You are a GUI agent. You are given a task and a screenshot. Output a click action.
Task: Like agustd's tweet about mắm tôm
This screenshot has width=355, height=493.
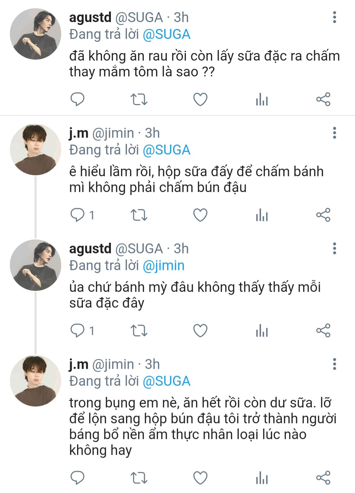[200, 99]
